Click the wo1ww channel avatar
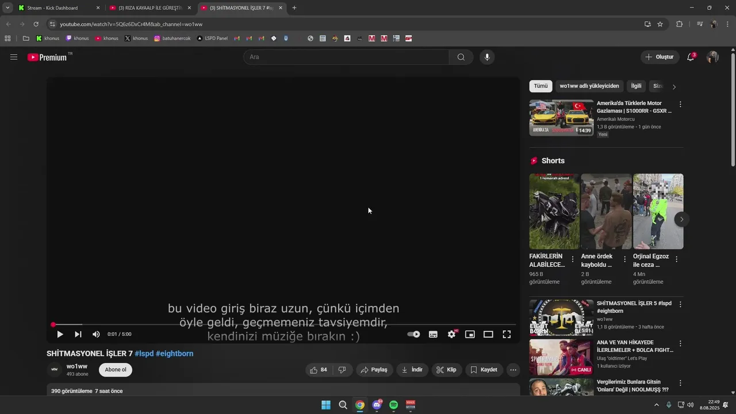Image resolution: width=736 pixels, height=414 pixels. 55,370
